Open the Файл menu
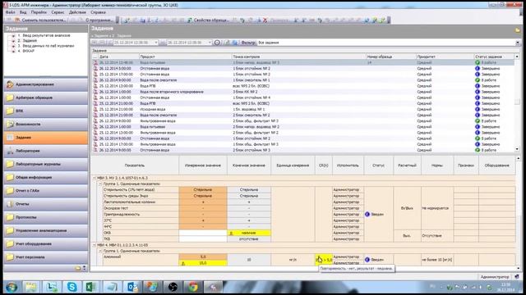 pos(10,12)
